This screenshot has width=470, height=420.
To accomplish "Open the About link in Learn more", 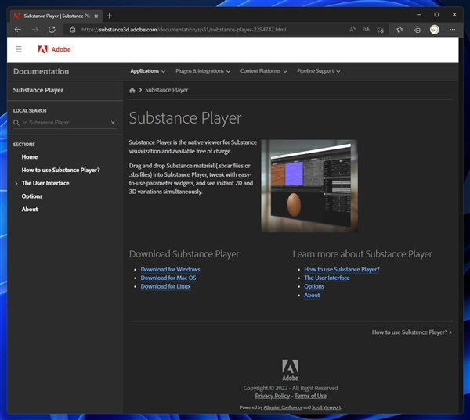I will [312, 295].
